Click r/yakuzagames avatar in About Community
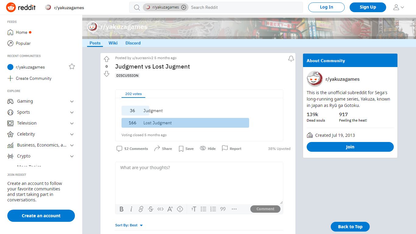 [315, 79]
